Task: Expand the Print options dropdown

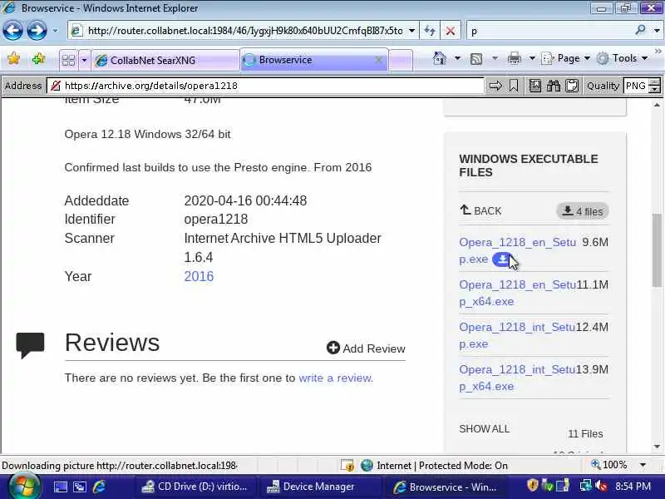Action: pyautogui.click(x=532, y=58)
